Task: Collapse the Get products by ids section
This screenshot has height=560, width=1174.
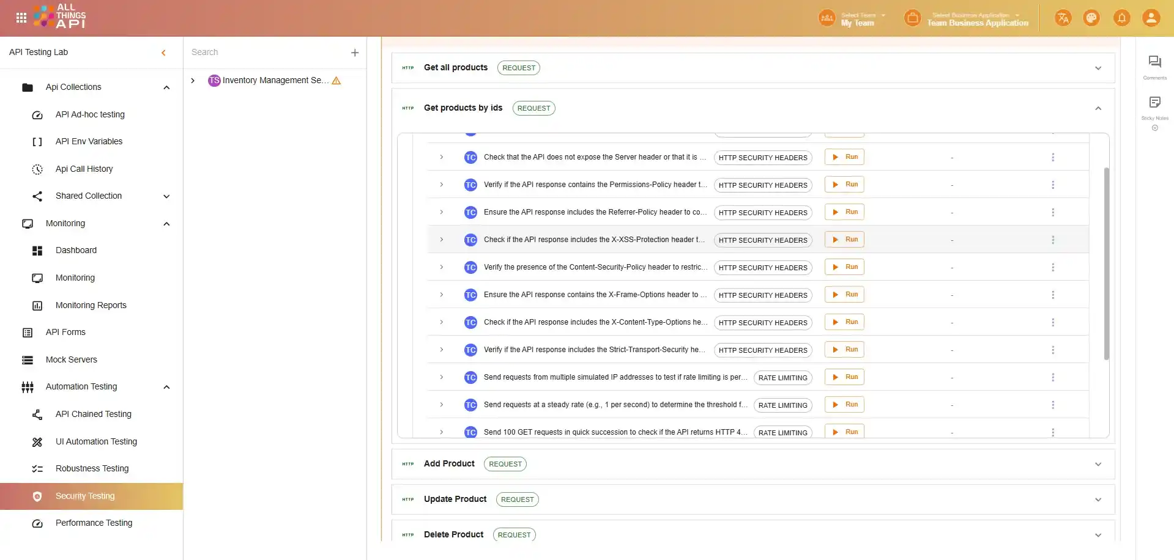Action: pyautogui.click(x=1098, y=109)
